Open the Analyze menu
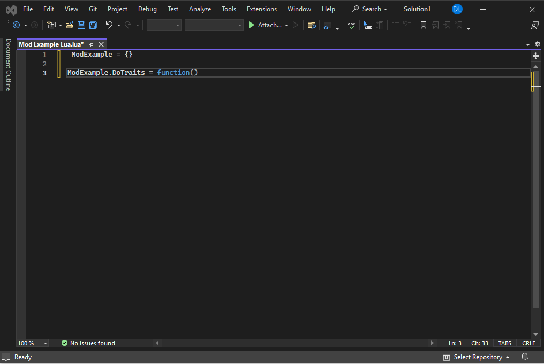Screen dimensions: 544x364 200,9
